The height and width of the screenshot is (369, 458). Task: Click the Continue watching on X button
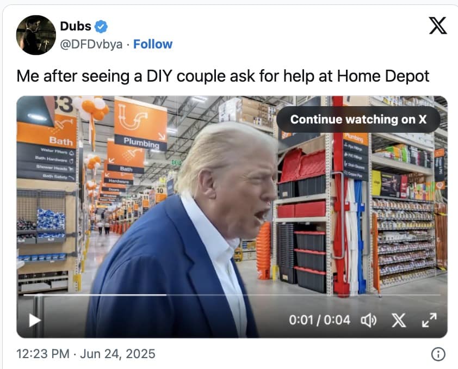pos(358,120)
